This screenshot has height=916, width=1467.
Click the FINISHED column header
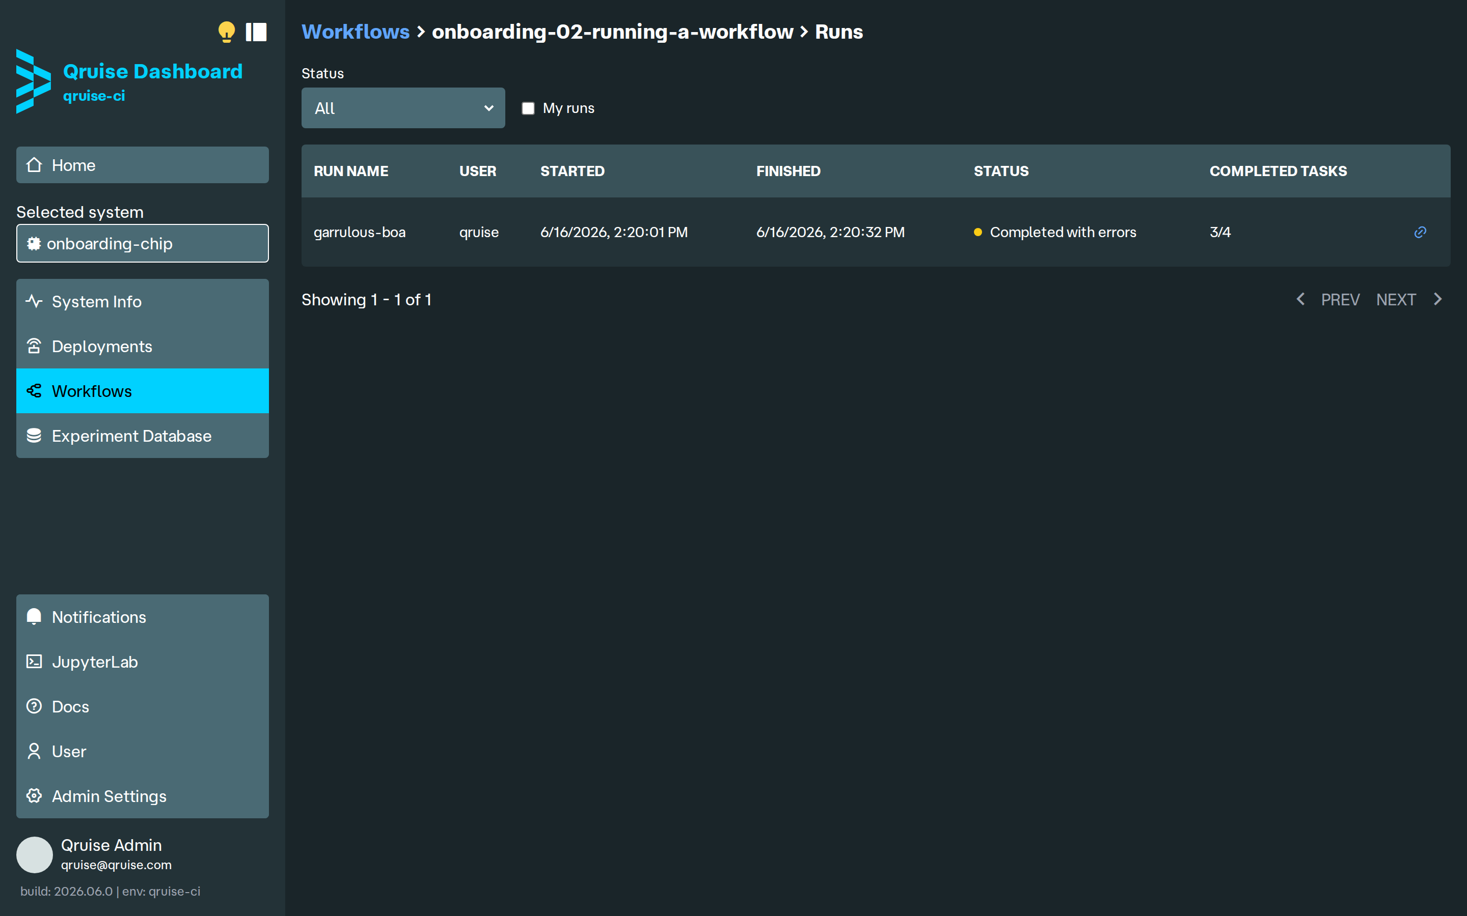point(788,171)
